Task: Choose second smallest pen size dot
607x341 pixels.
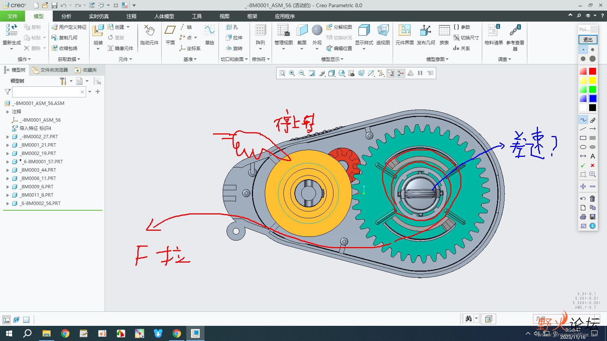Action: tap(593, 50)
